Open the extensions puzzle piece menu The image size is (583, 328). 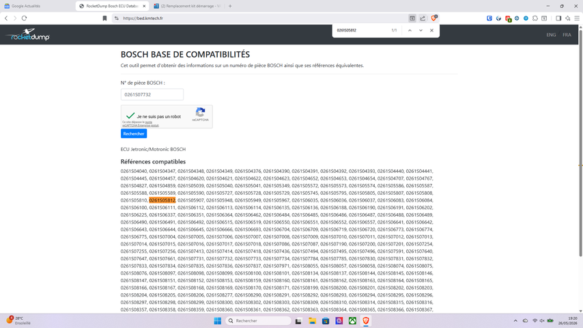click(x=535, y=18)
